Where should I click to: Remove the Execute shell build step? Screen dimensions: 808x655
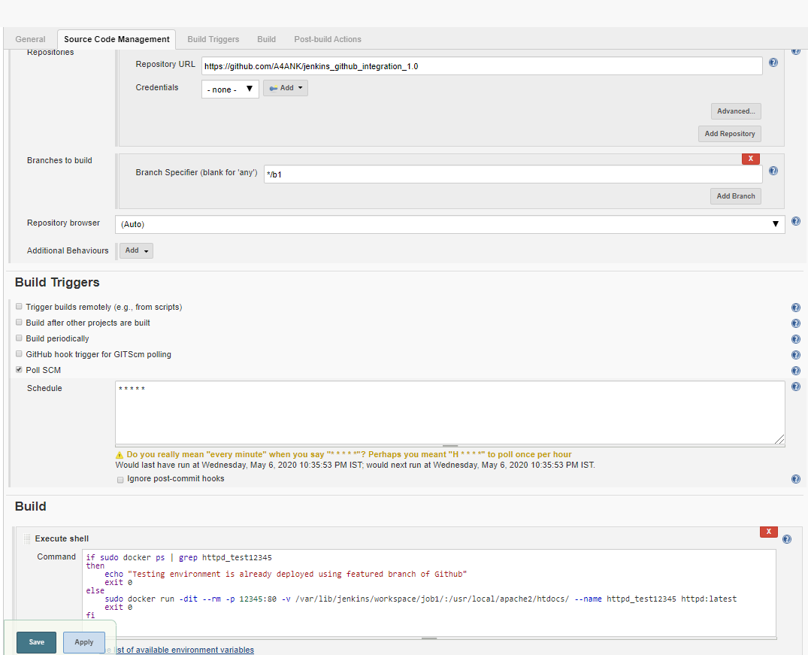[768, 531]
